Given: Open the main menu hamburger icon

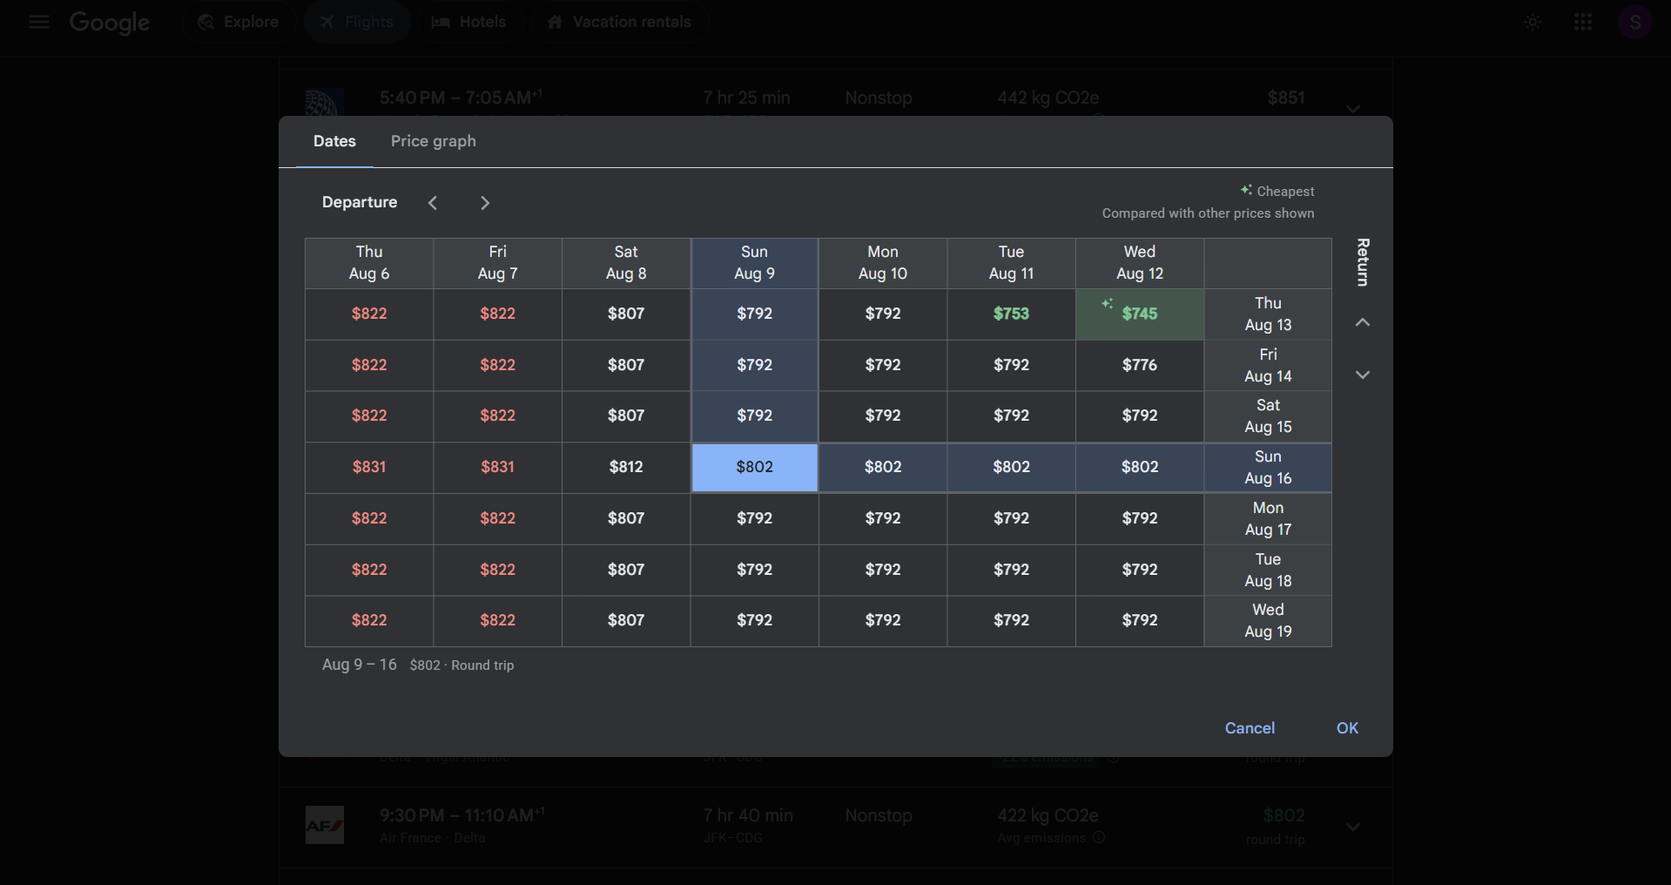Looking at the screenshot, I should 38,22.
